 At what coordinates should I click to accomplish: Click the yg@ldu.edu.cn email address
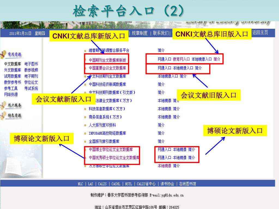[172, 195]
